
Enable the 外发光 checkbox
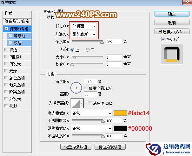point(6,98)
